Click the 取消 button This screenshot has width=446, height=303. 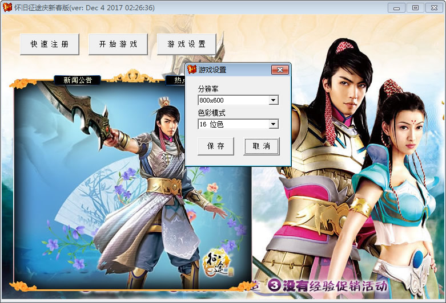point(262,146)
